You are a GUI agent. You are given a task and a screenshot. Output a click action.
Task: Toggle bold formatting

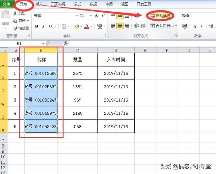tap(36, 26)
